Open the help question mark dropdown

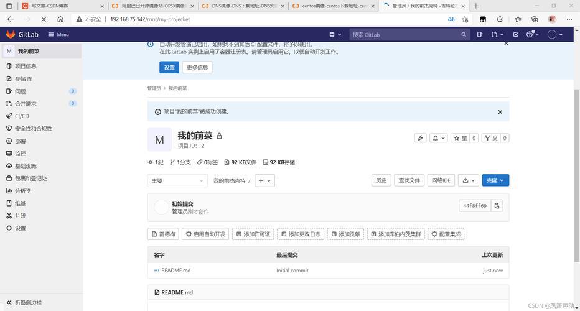click(532, 34)
